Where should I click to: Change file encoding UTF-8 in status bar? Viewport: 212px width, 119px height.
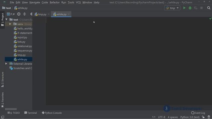coord(162,117)
